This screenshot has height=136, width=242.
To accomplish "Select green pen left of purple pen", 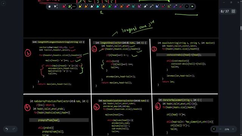I will (x=110, y=6).
